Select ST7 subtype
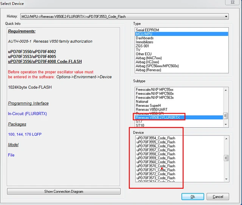242x205 pixels. coord(179,122)
